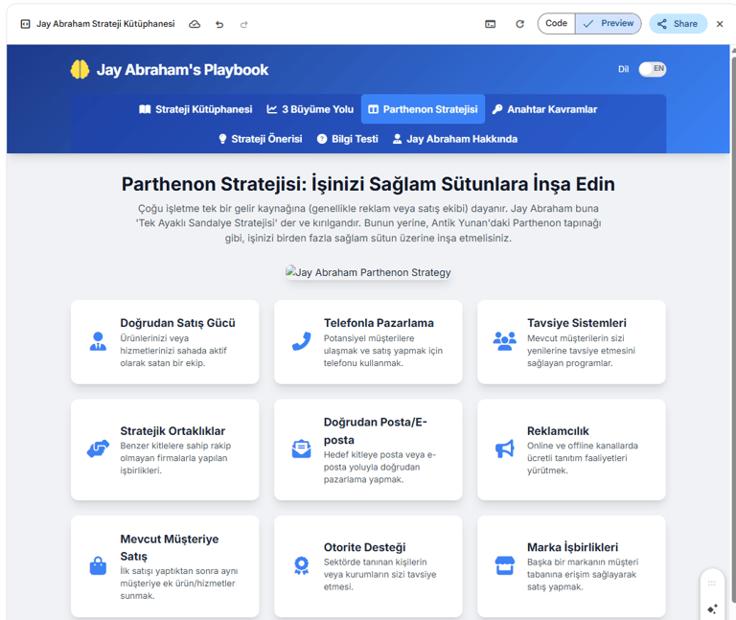Undo the last change
Image resolution: width=736 pixels, height=620 pixels.
pos(219,24)
